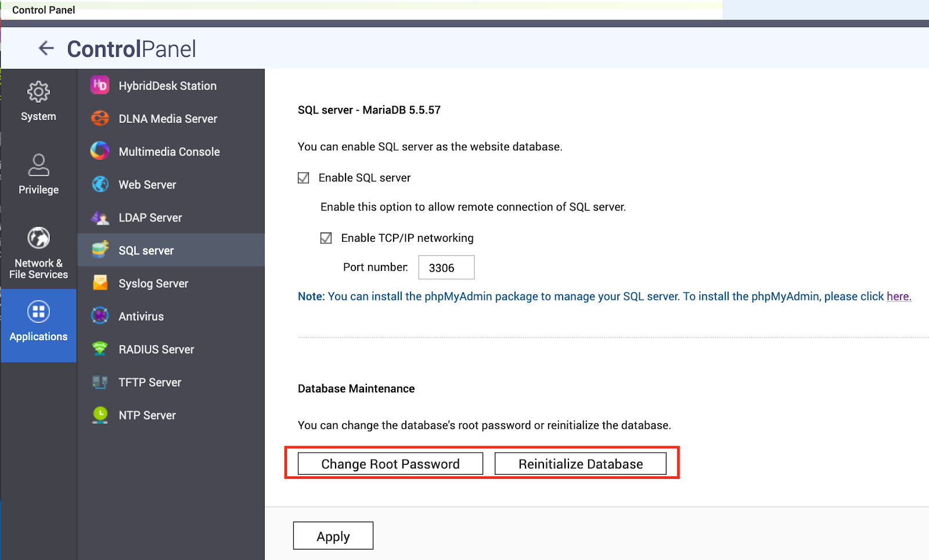Click the Web Server globe icon
This screenshot has width=929, height=560.
(x=100, y=184)
